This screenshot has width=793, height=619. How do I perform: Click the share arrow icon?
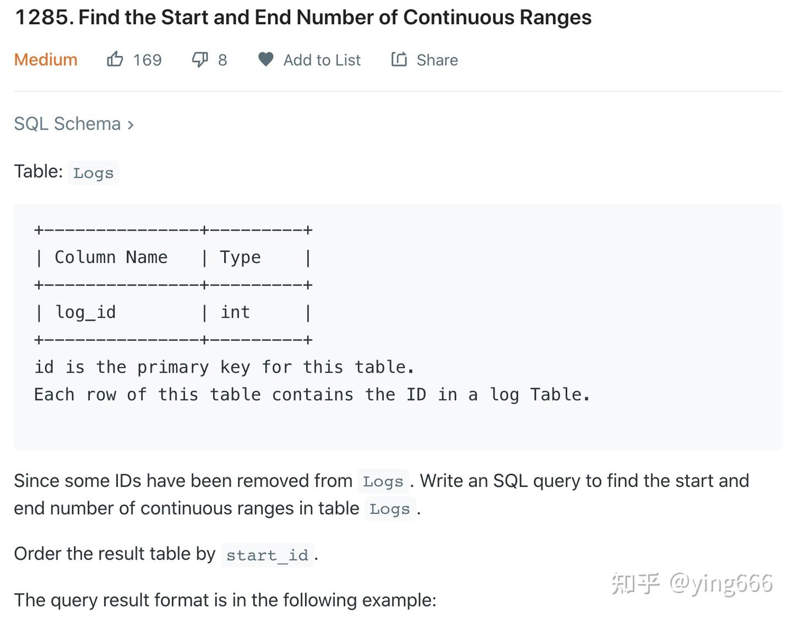(399, 59)
